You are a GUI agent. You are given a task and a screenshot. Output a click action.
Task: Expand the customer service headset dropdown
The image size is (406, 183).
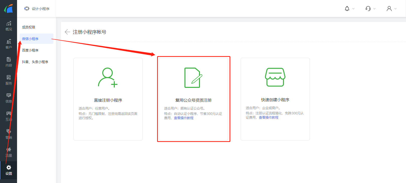[370, 9]
